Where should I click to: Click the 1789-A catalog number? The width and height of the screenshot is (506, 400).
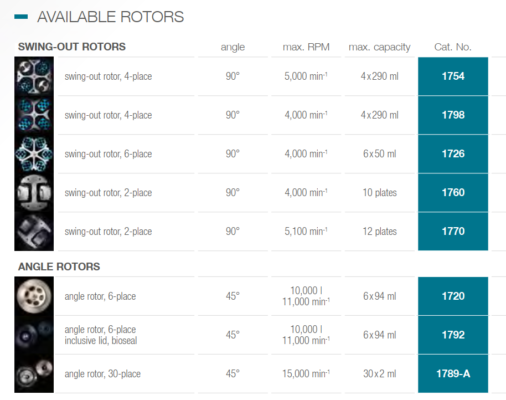(x=453, y=374)
